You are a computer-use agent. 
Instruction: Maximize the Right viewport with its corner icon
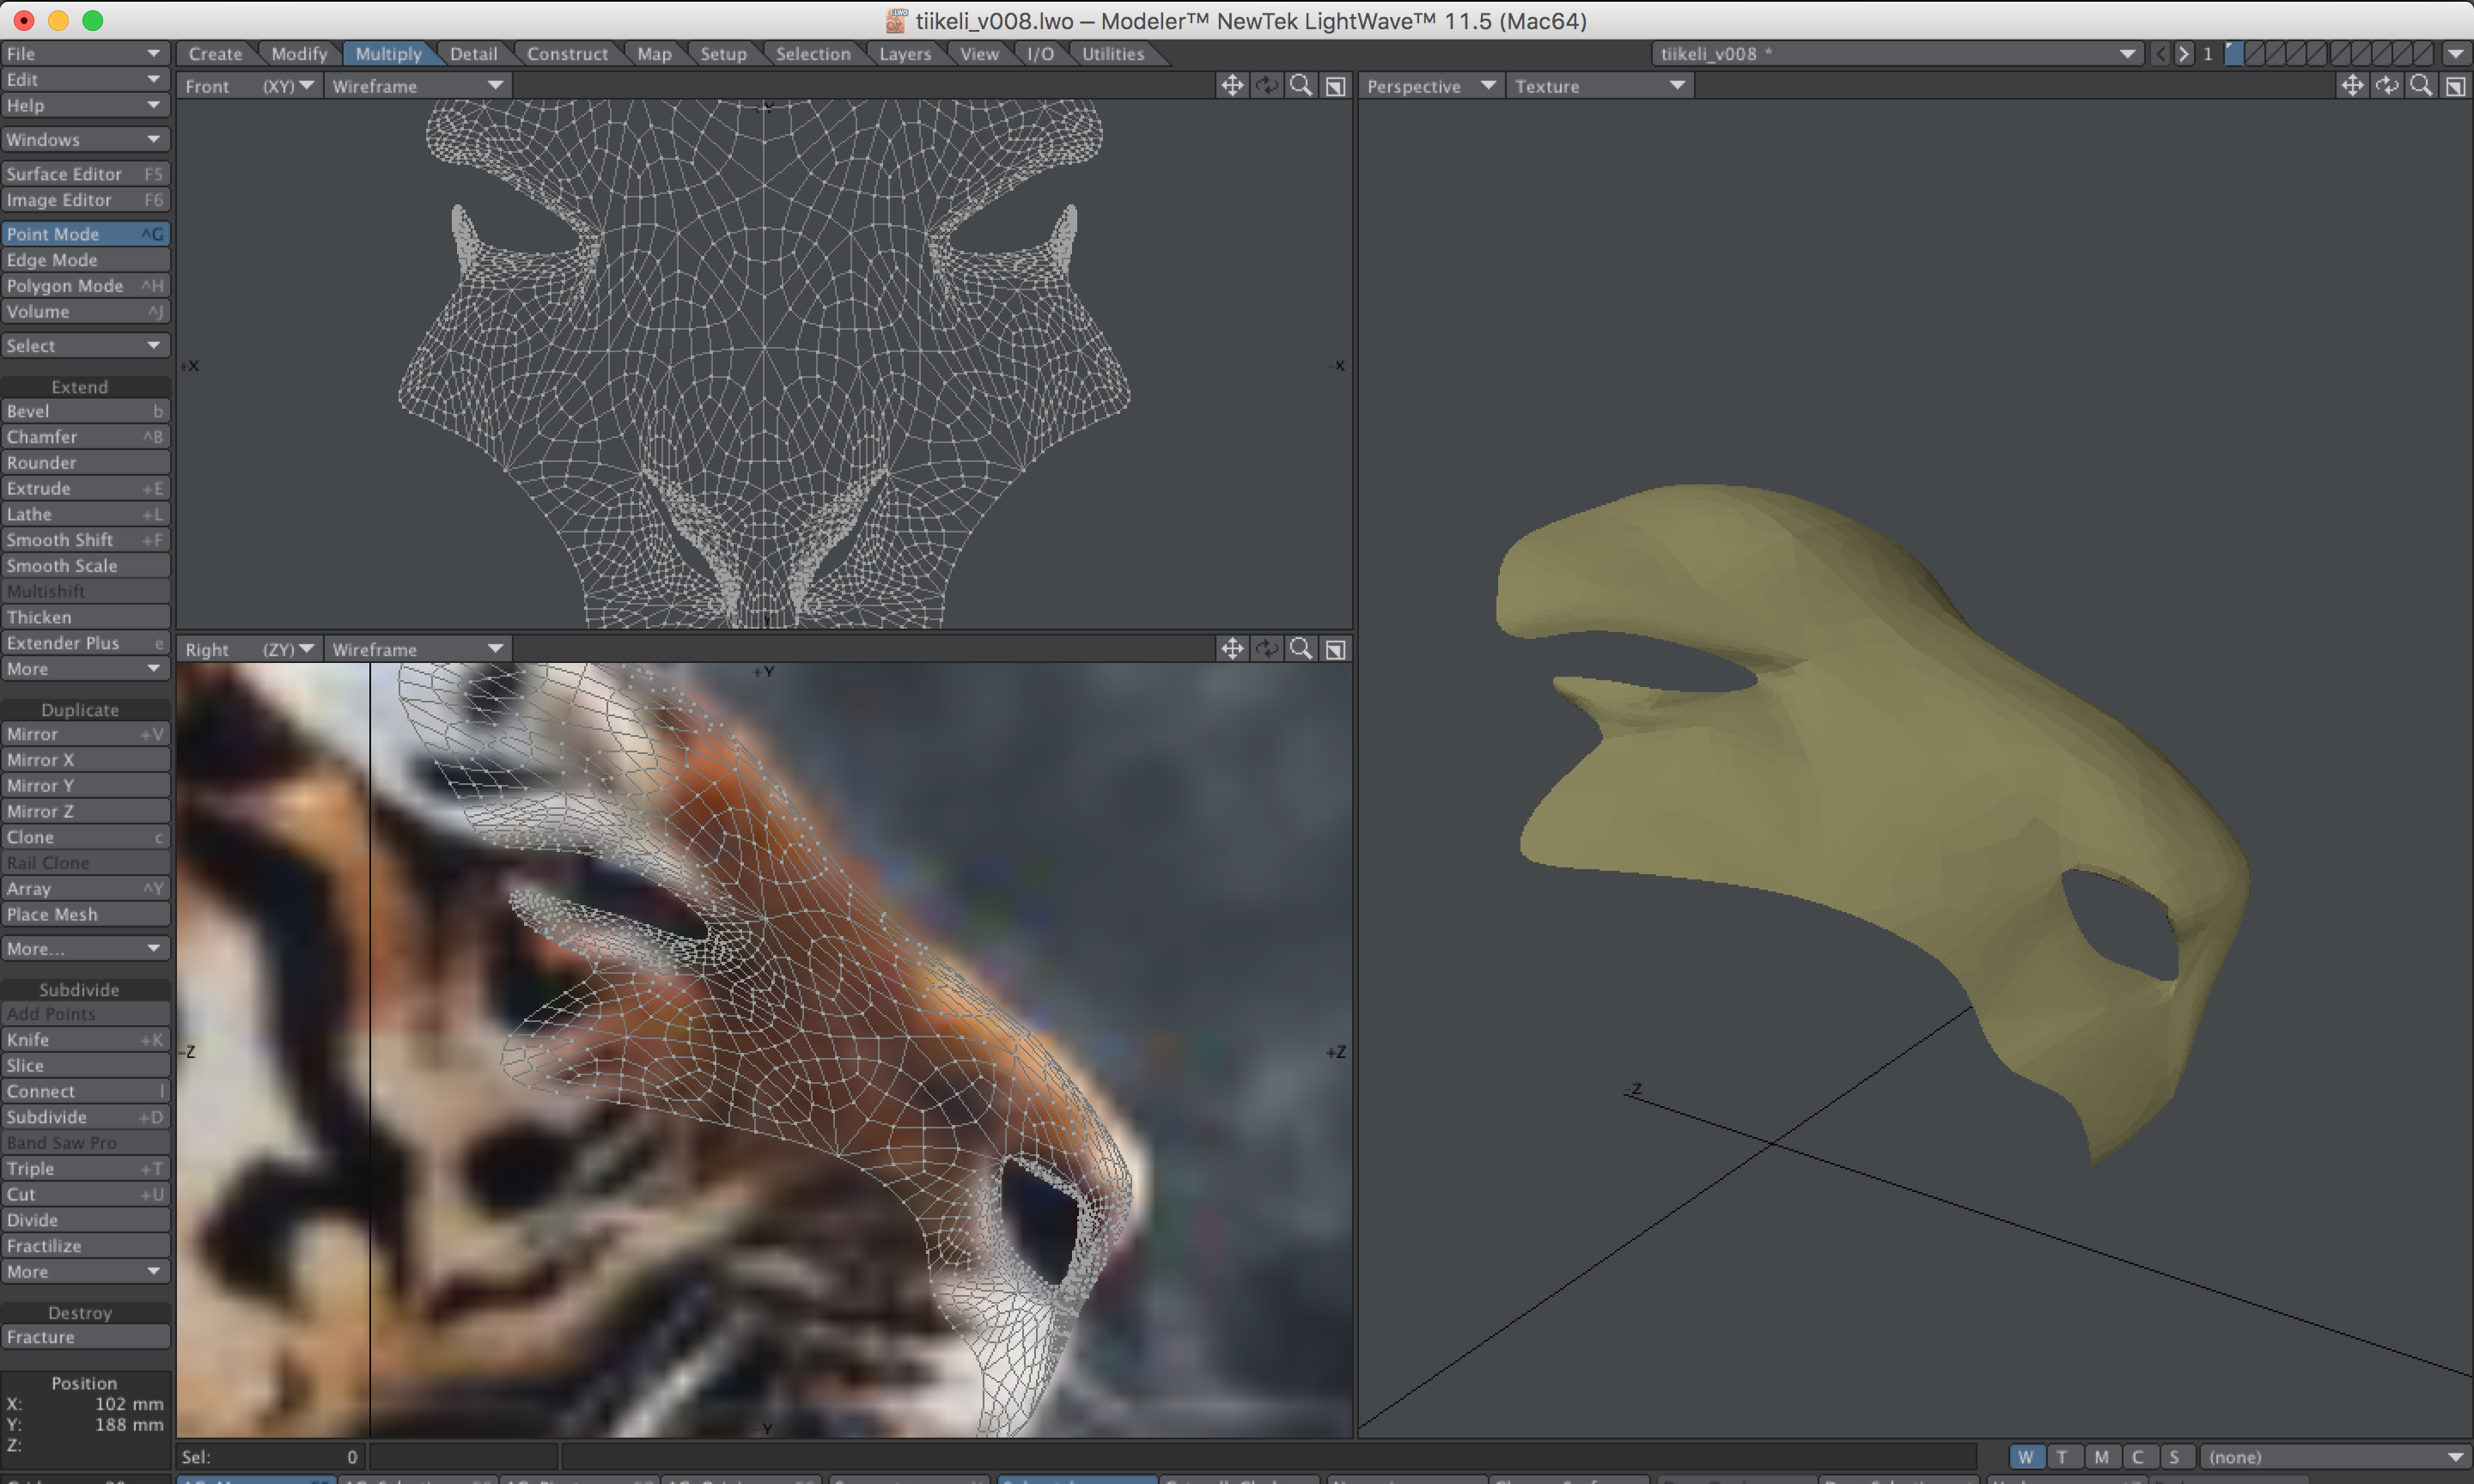pyautogui.click(x=1335, y=649)
